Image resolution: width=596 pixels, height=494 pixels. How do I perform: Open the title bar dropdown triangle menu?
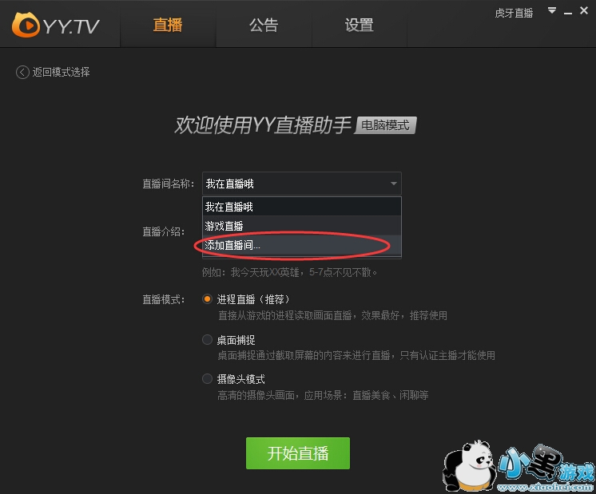point(552,10)
